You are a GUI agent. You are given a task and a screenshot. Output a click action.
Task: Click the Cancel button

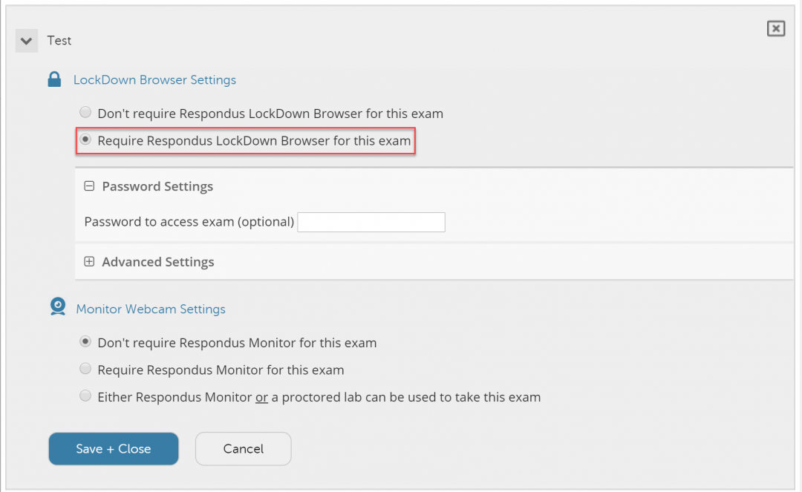pos(243,448)
